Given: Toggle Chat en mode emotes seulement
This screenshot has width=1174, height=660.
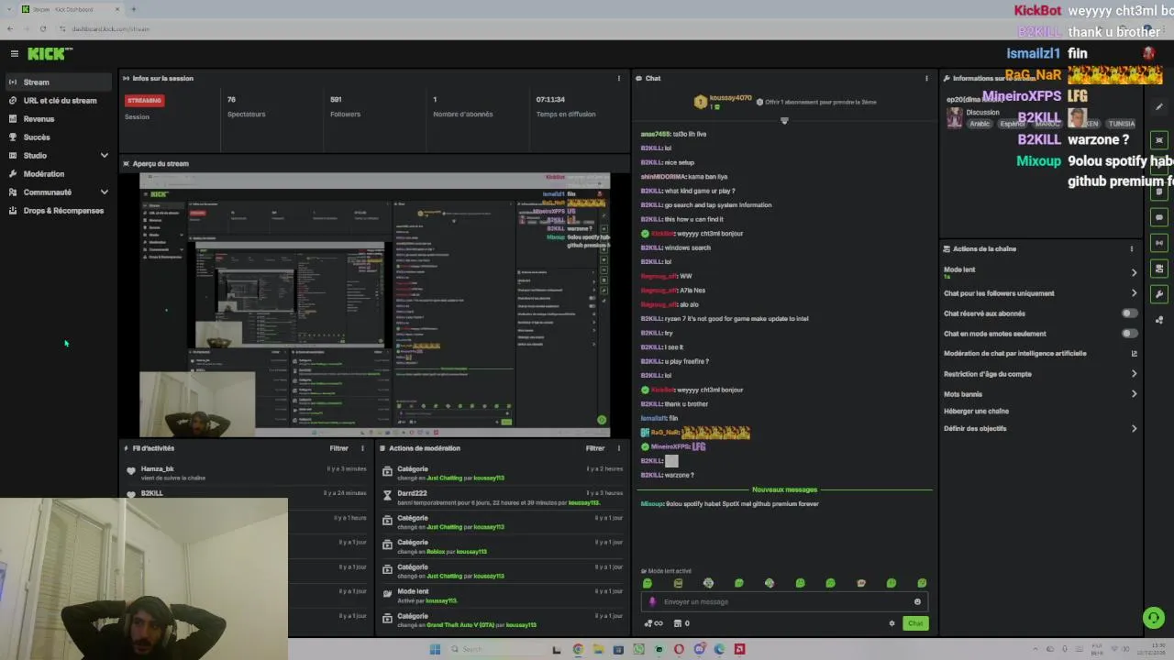Looking at the screenshot, I should (x=1129, y=334).
